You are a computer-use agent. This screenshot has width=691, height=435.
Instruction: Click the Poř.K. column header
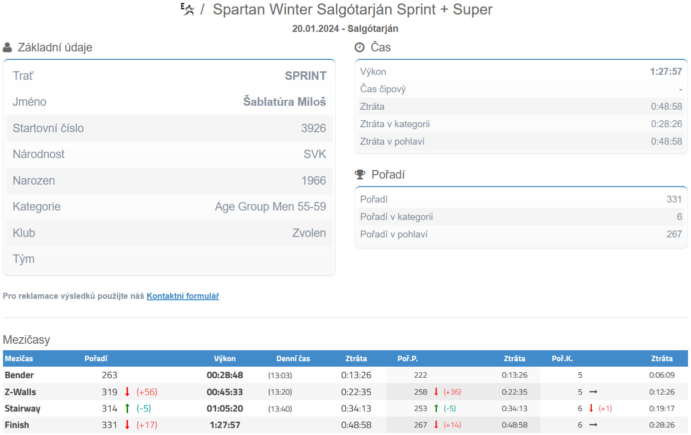tap(562, 358)
